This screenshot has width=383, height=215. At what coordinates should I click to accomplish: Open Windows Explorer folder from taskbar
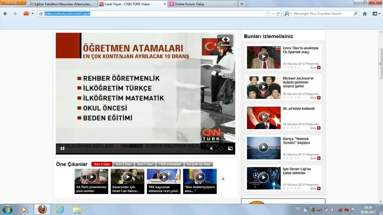77,210
